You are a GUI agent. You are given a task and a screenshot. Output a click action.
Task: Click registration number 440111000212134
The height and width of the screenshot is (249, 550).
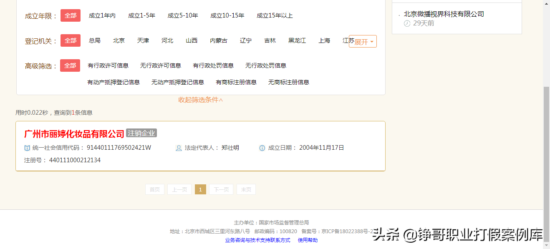(x=75, y=160)
